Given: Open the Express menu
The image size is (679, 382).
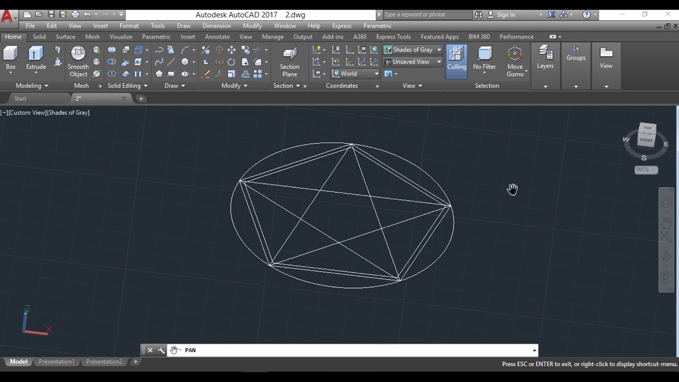Looking at the screenshot, I should pos(342,25).
